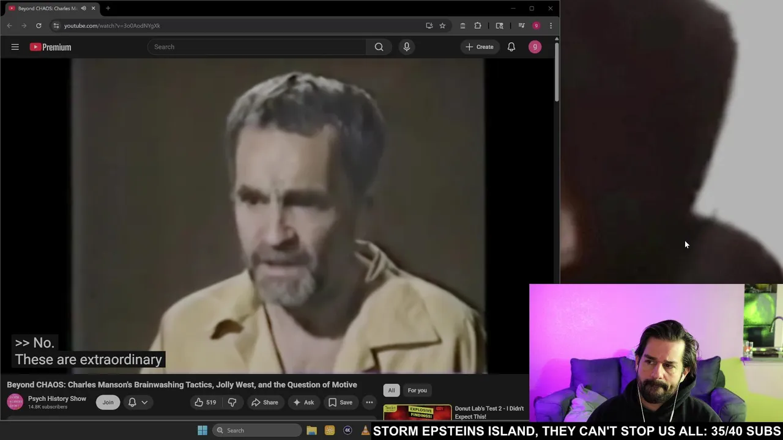View site information icon beside URL
The height and width of the screenshot is (440, 783).
pyautogui.click(x=56, y=26)
